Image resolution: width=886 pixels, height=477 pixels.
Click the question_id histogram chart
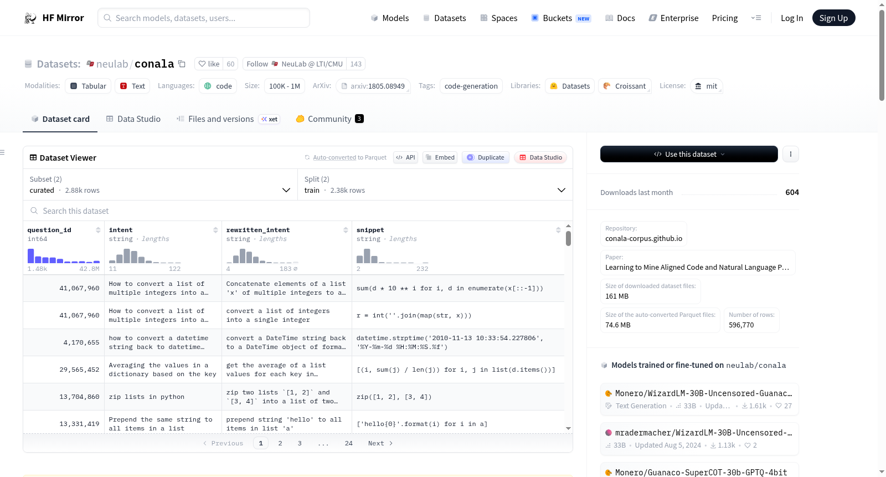click(64, 255)
